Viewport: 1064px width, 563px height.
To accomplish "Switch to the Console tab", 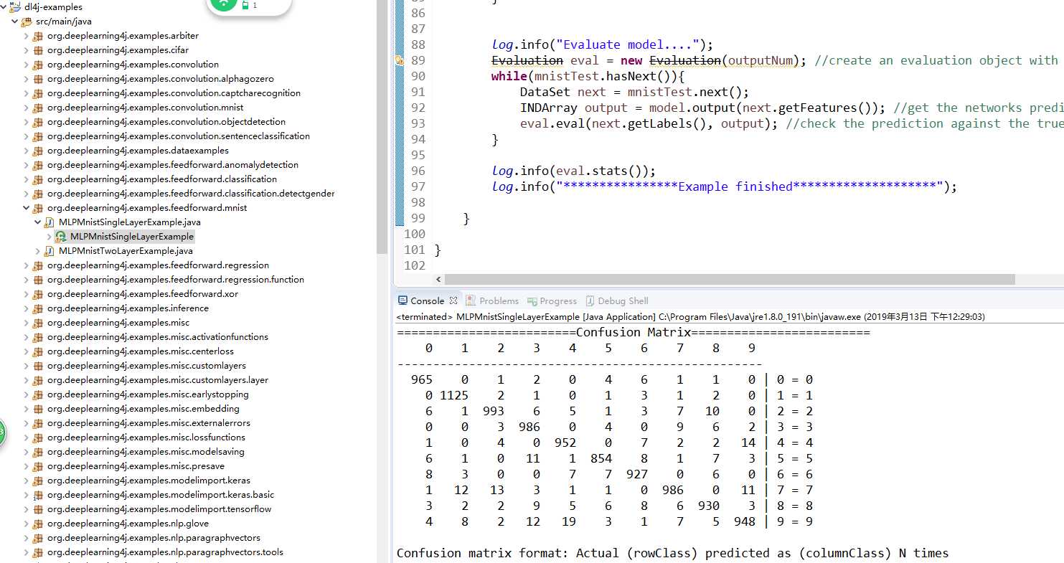I will 427,301.
